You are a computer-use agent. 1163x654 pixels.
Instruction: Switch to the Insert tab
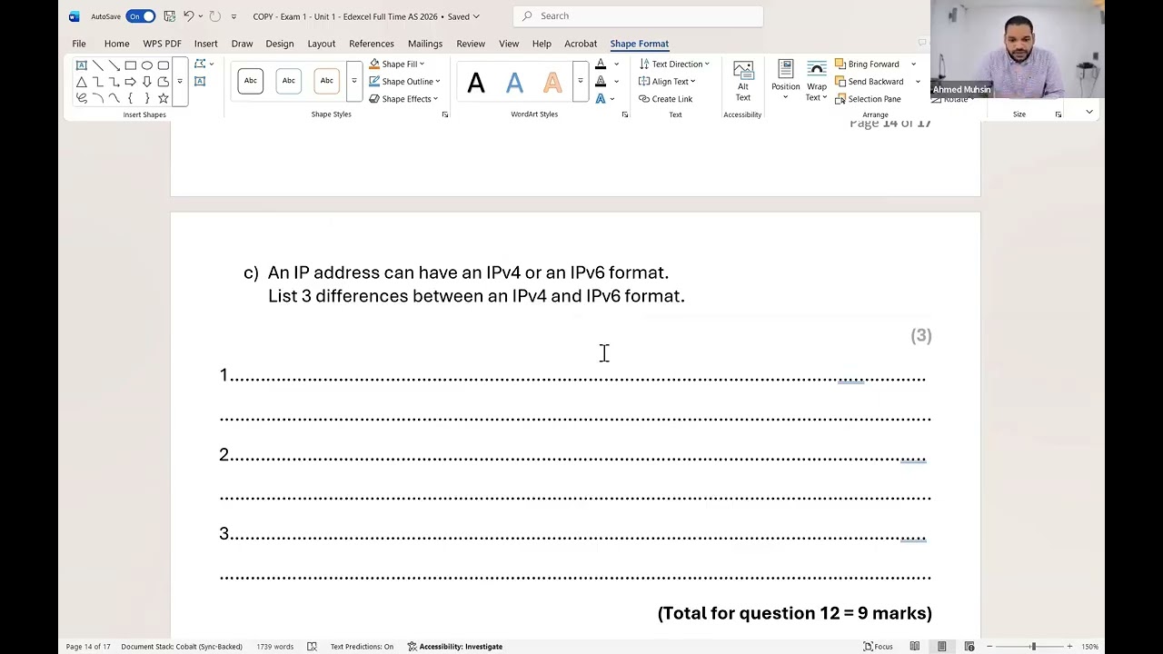coord(205,44)
